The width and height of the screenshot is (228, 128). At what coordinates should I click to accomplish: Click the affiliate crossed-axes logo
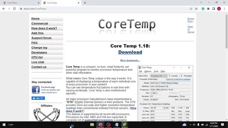tap(47, 114)
